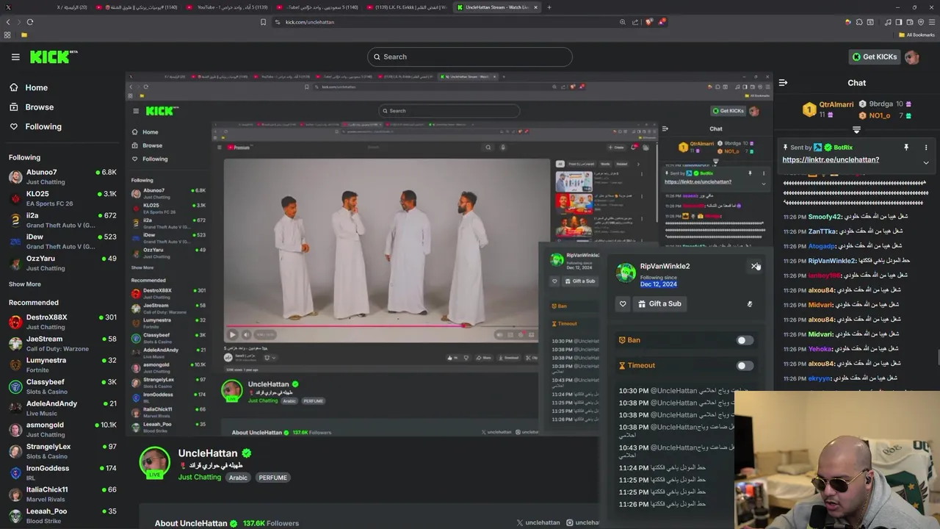The image size is (940, 529).
Task: Click the pin icon on the pinned message
Action: click(906, 148)
